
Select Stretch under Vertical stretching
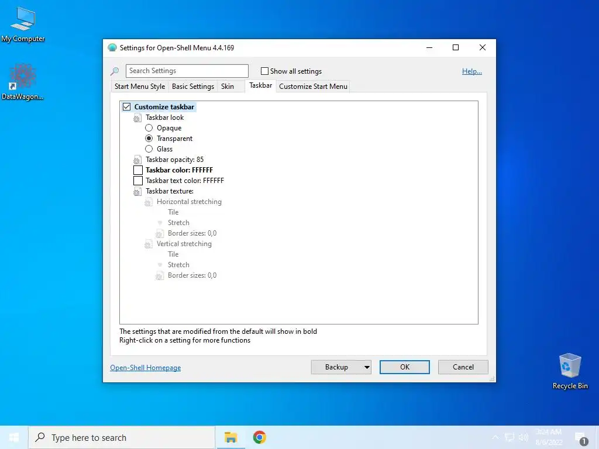178,265
